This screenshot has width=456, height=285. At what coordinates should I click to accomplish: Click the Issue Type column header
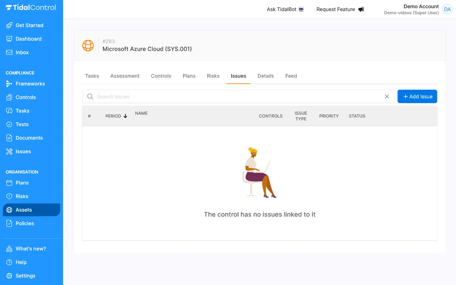[301, 116]
